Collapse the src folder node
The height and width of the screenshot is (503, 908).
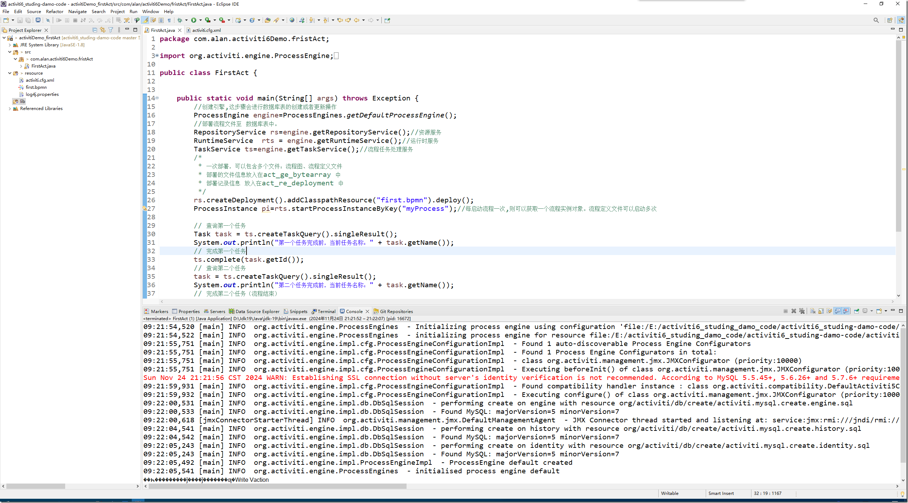click(x=10, y=52)
